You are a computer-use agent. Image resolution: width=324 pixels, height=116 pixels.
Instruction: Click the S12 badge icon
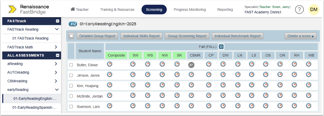(73, 24)
